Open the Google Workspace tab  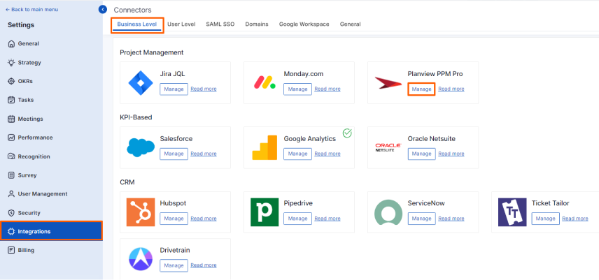coord(304,24)
